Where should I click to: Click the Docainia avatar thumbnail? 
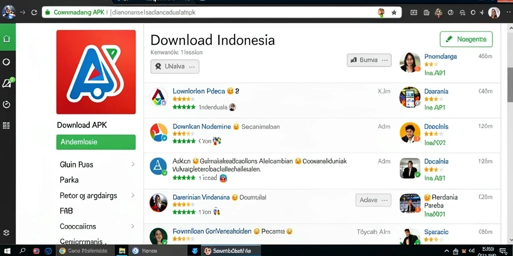click(410, 168)
